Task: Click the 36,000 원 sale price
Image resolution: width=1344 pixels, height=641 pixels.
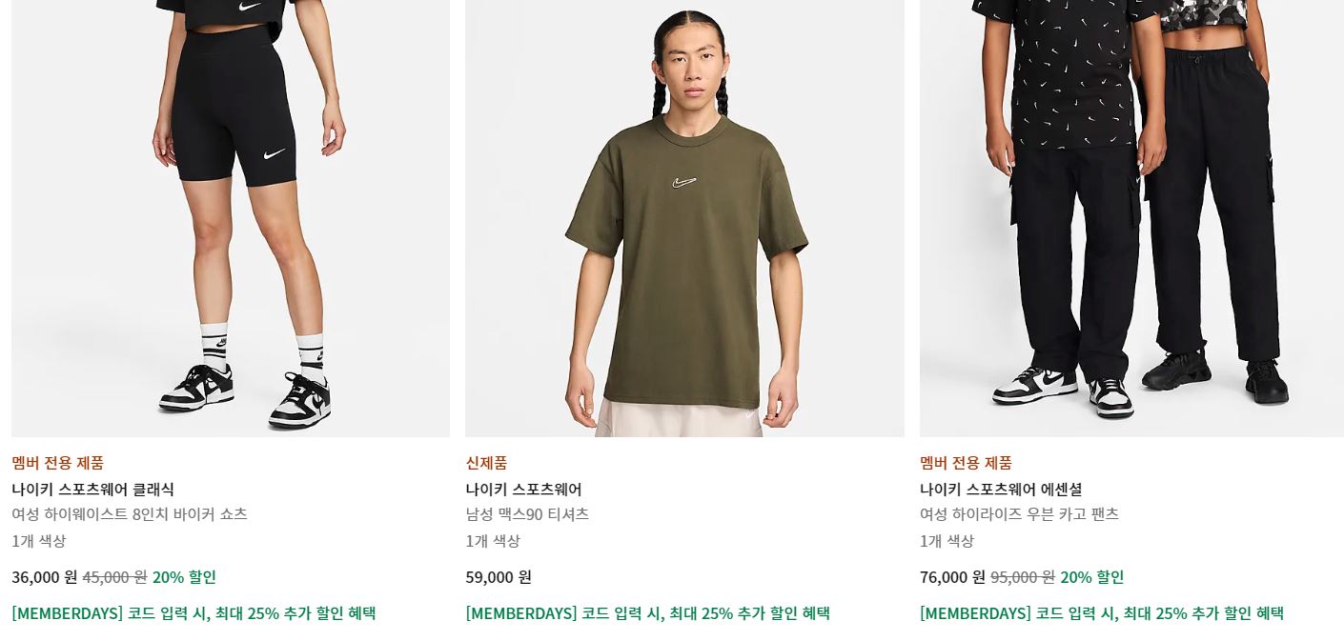Action: [x=44, y=577]
